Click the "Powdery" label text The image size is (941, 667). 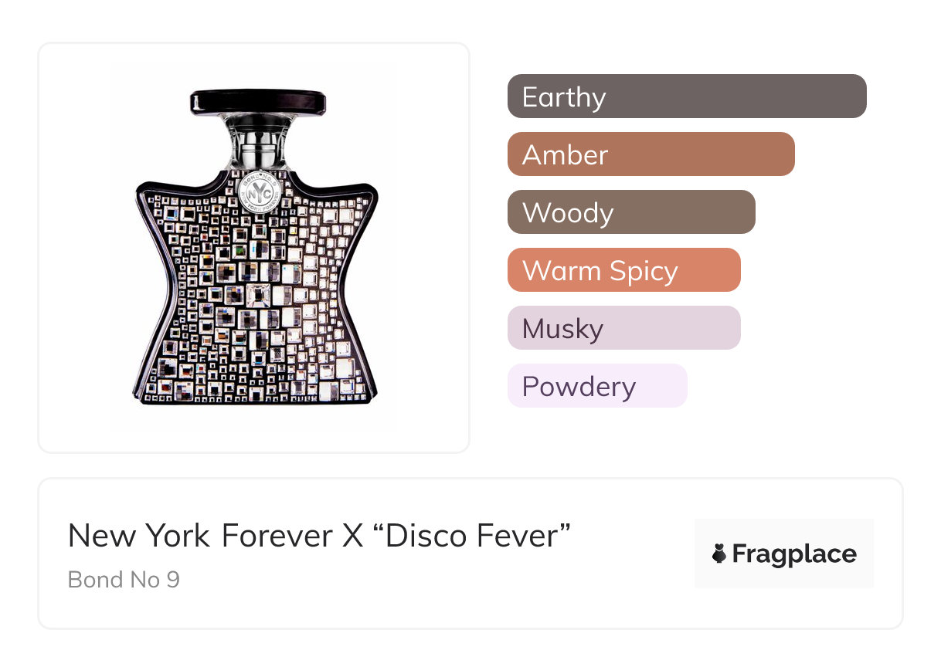tap(579, 387)
